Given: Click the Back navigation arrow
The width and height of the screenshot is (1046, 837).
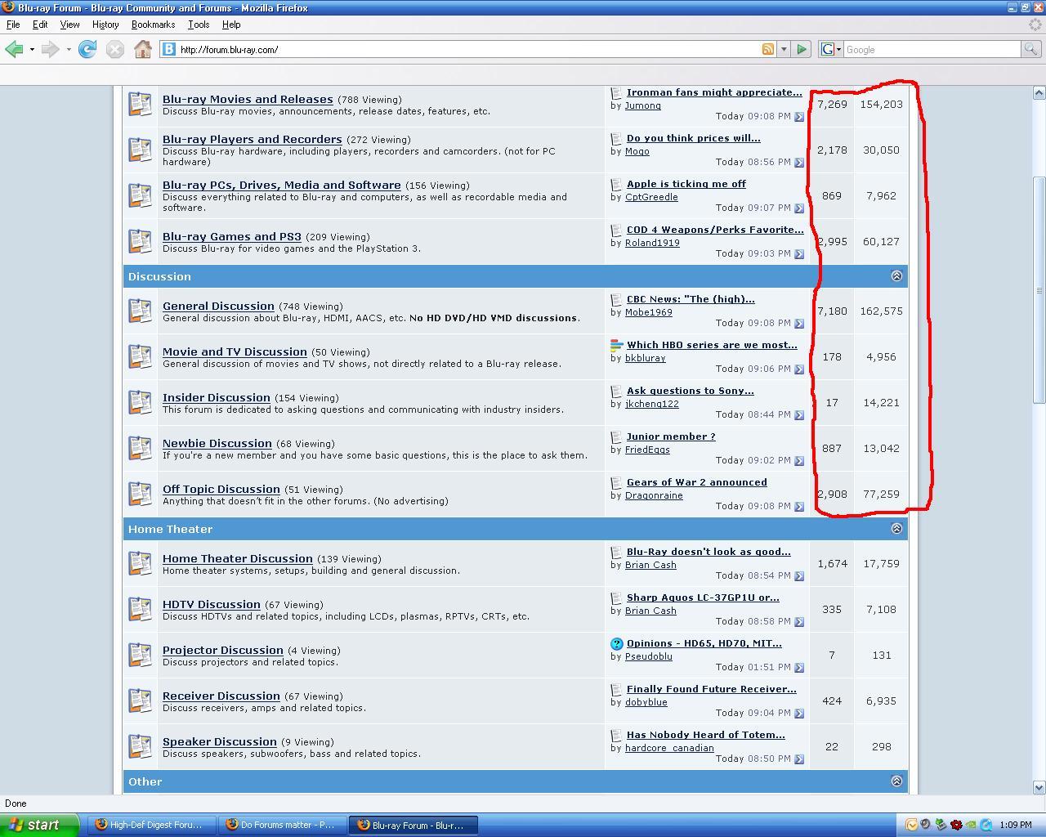Looking at the screenshot, I should point(13,49).
